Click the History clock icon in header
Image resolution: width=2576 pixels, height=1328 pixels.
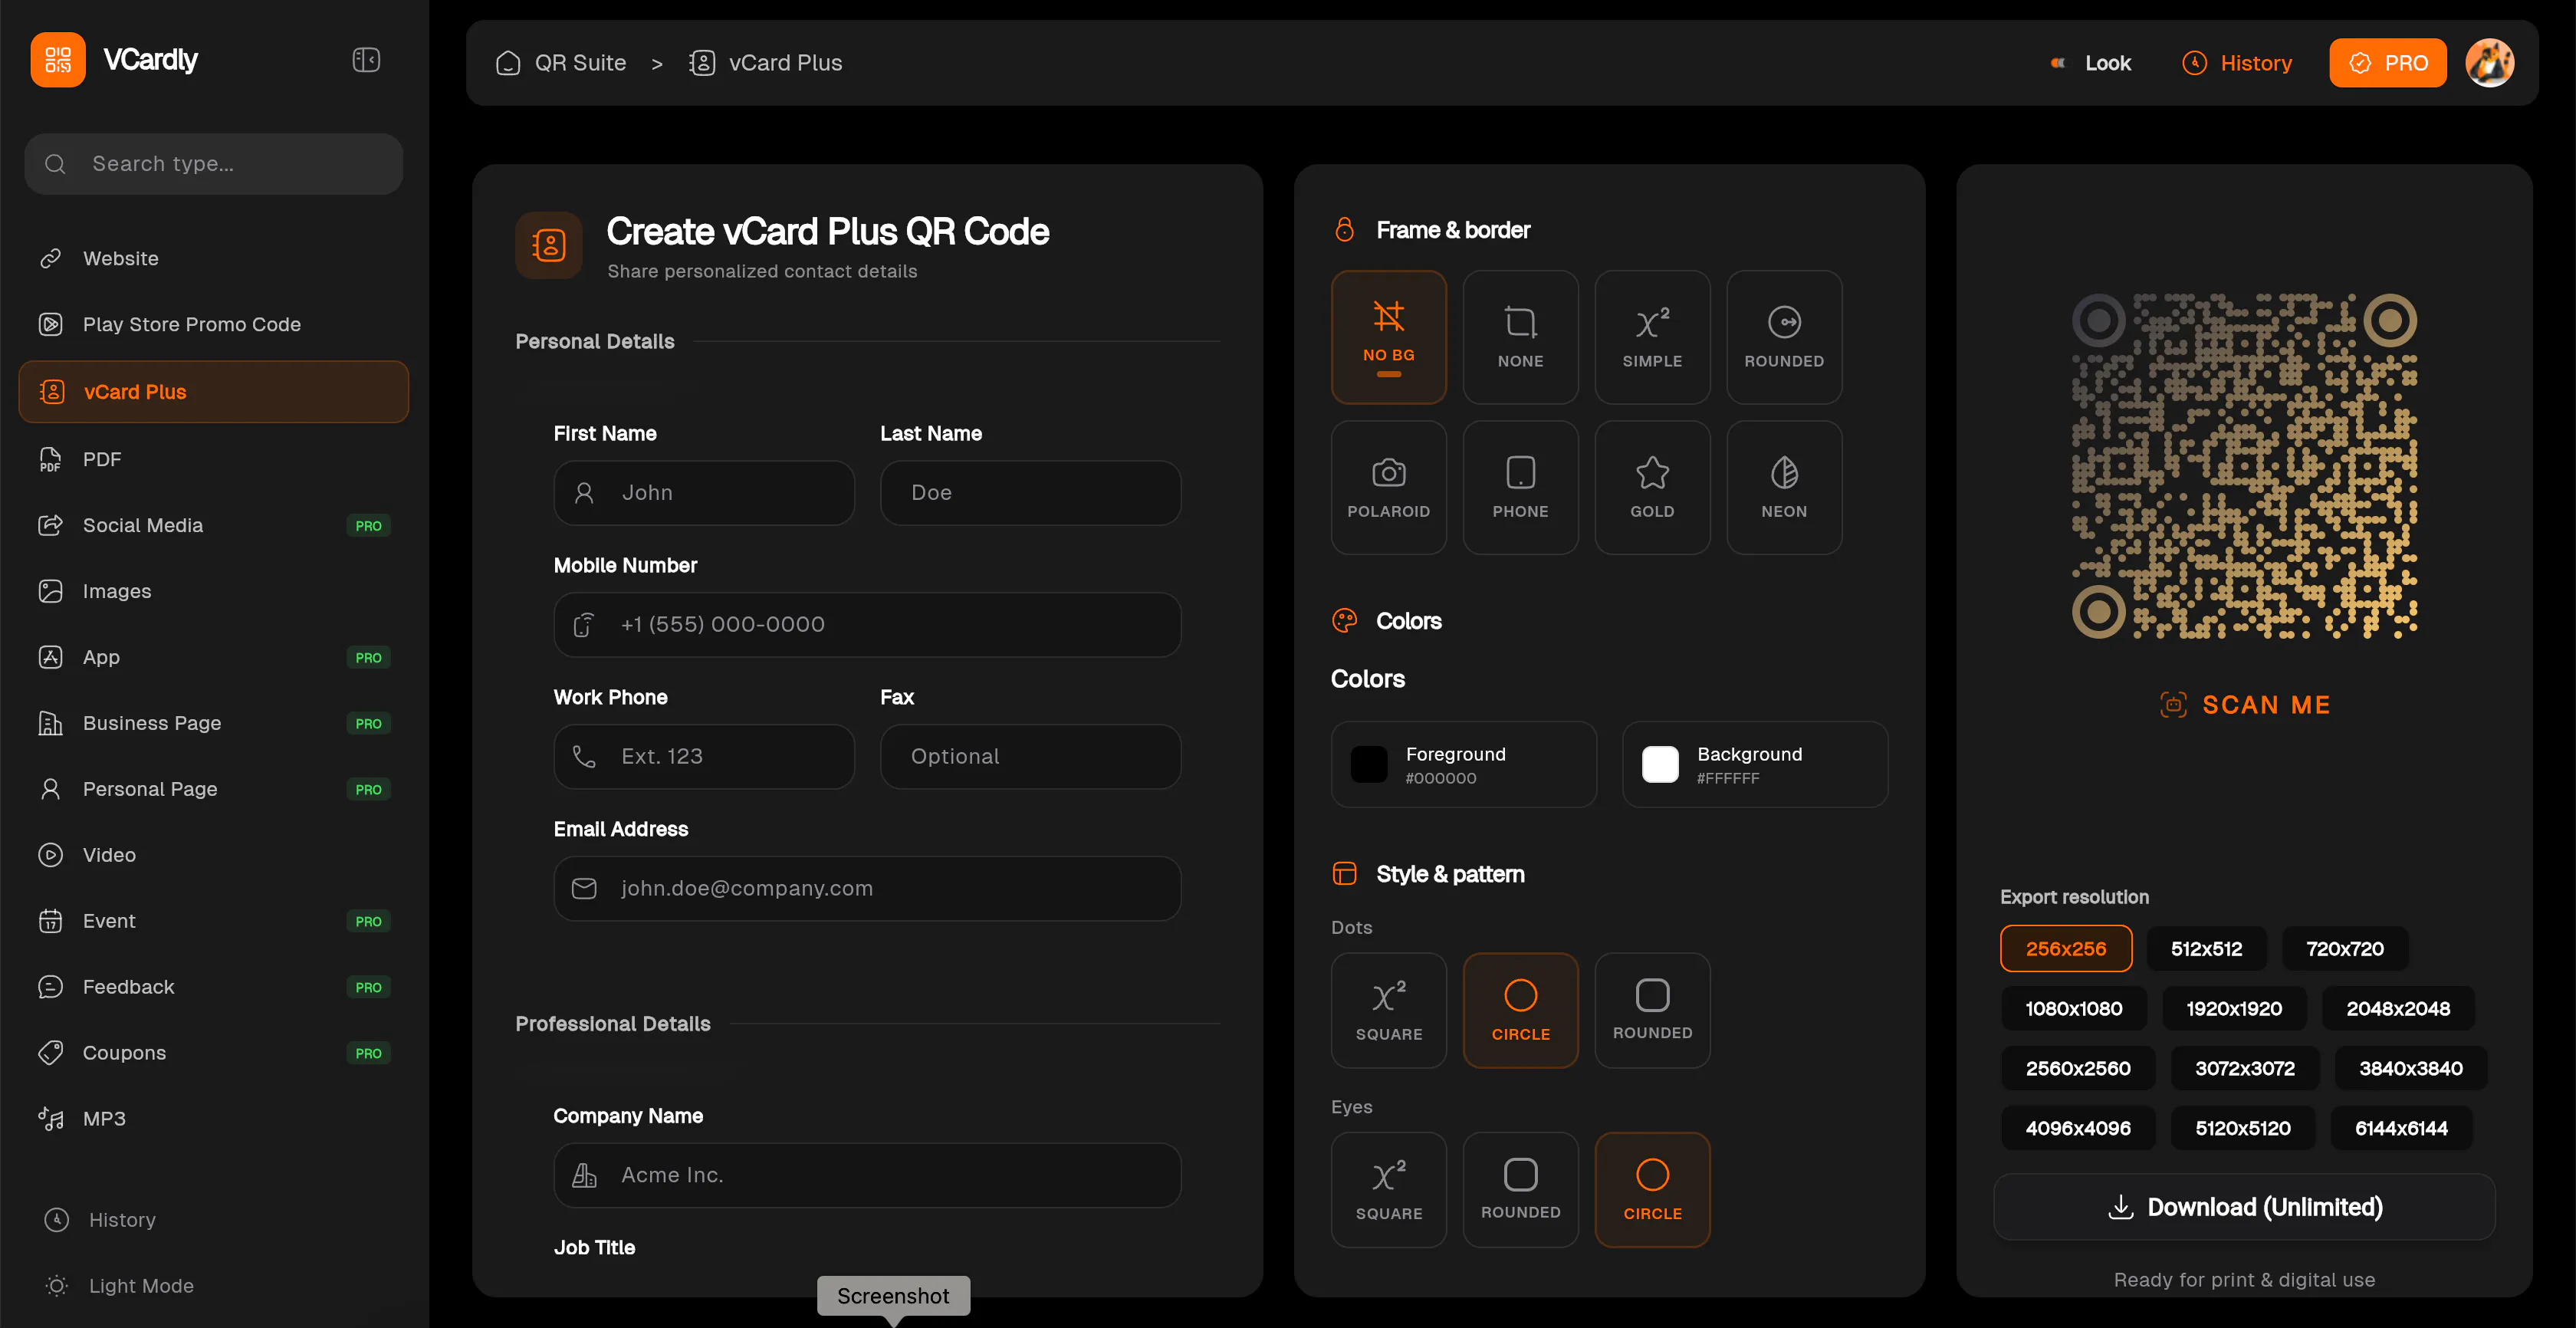point(2194,63)
